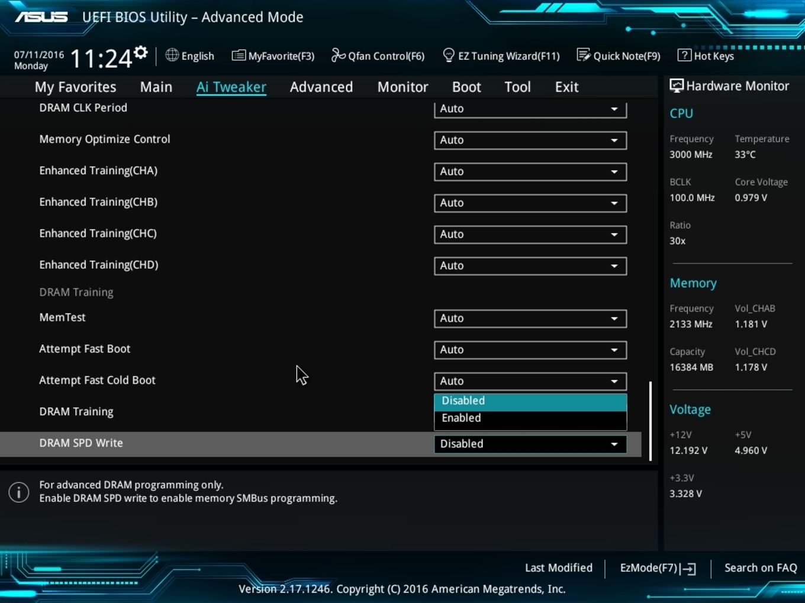Go to the Exit tab
Screen dimensions: 805x603
pos(566,87)
